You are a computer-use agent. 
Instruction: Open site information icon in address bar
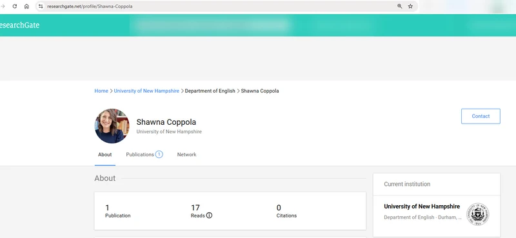[x=41, y=6]
